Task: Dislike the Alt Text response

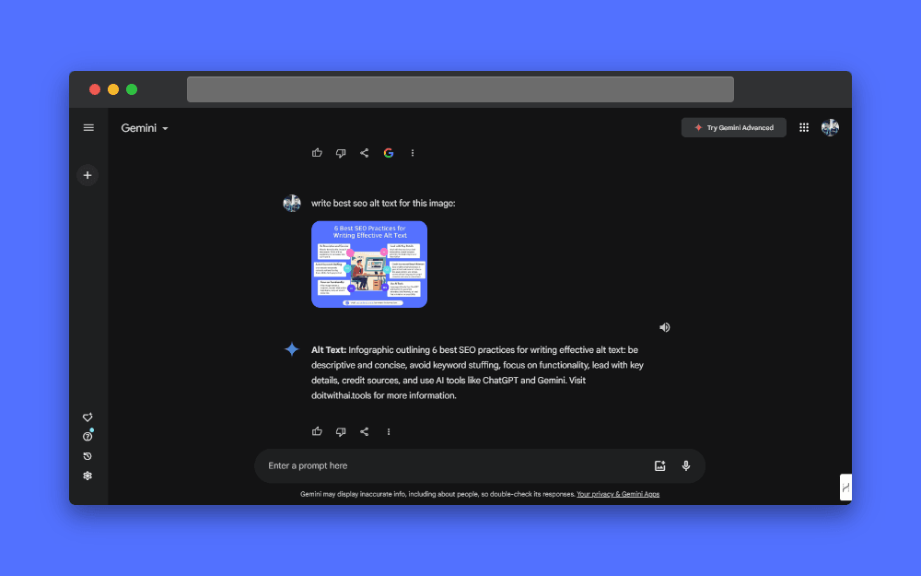Action: click(x=341, y=431)
